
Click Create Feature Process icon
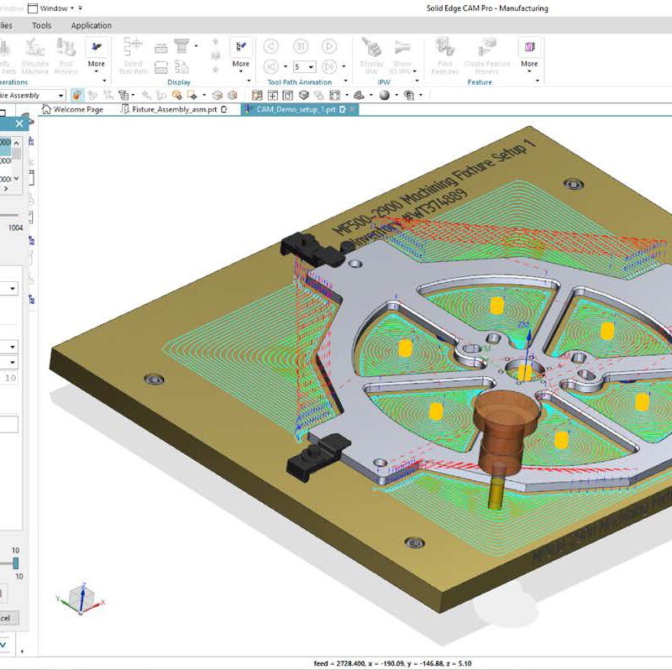tap(487, 47)
